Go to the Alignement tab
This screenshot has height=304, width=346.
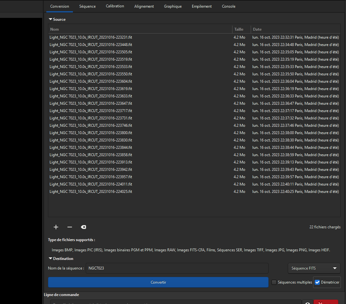[x=144, y=6]
